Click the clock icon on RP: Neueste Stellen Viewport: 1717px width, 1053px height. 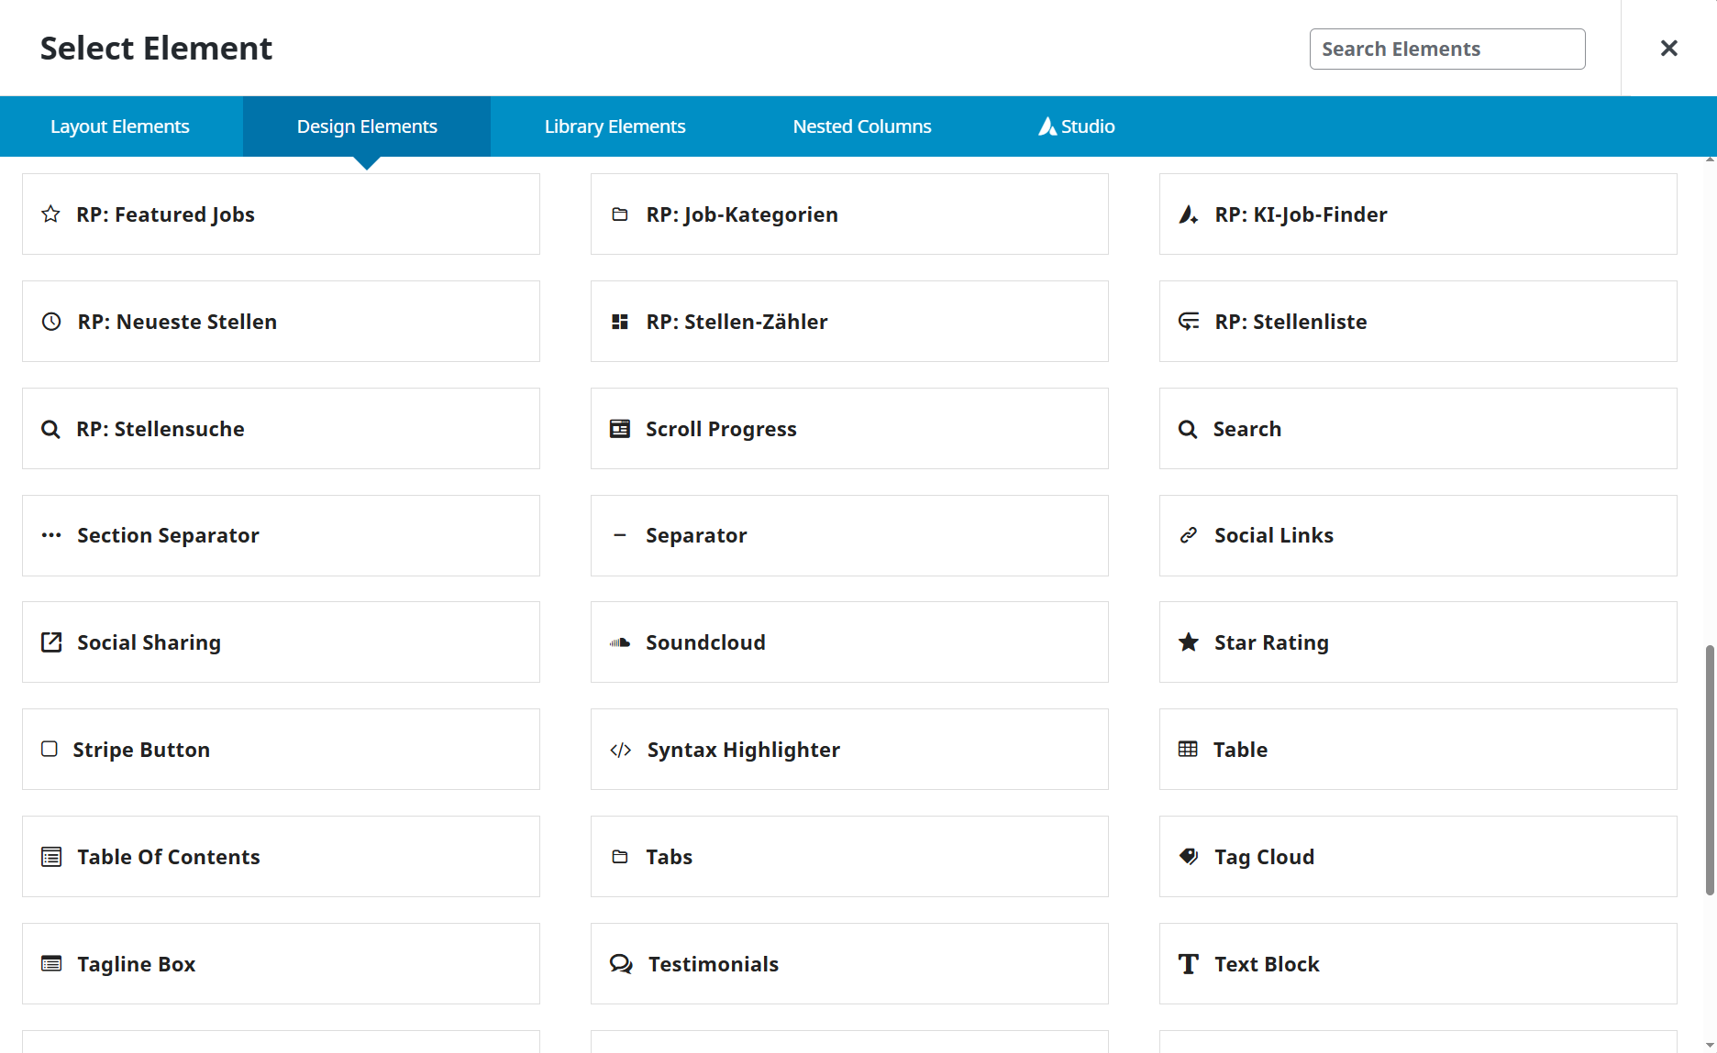tap(50, 321)
